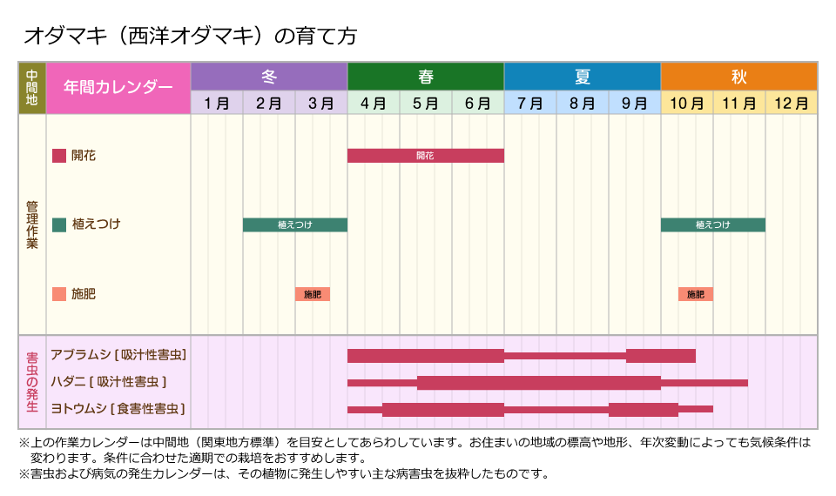Click the olive 中間地 region label
The width and height of the screenshot is (836, 496).
(x=32, y=87)
